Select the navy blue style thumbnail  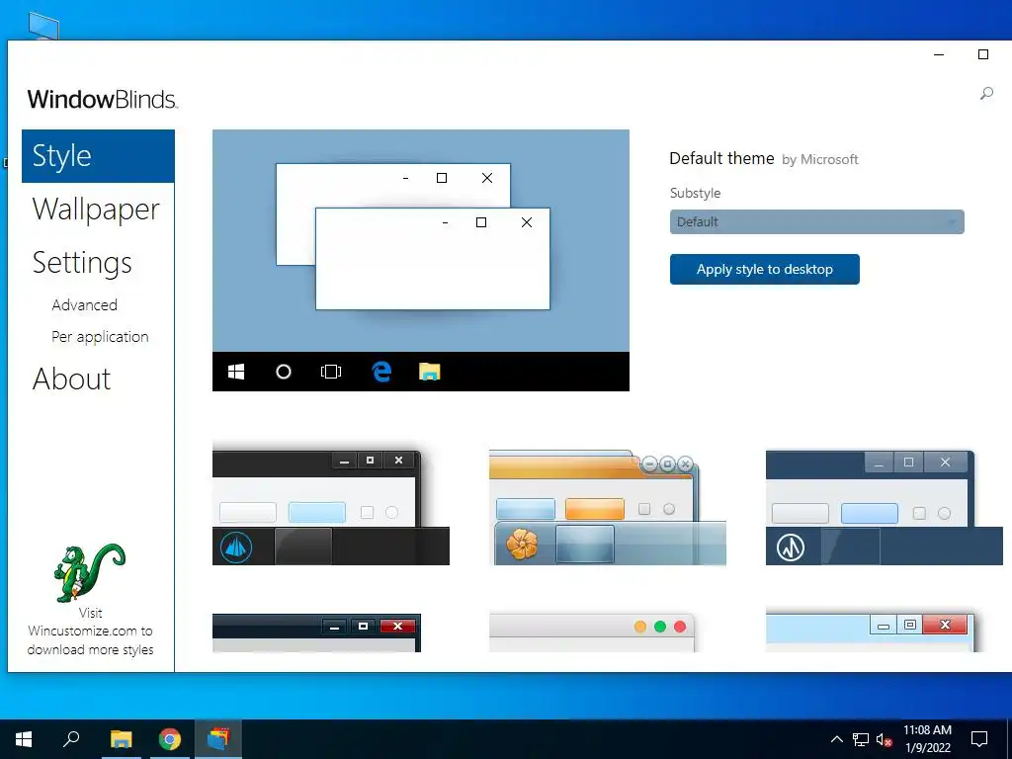pyautogui.click(x=884, y=507)
